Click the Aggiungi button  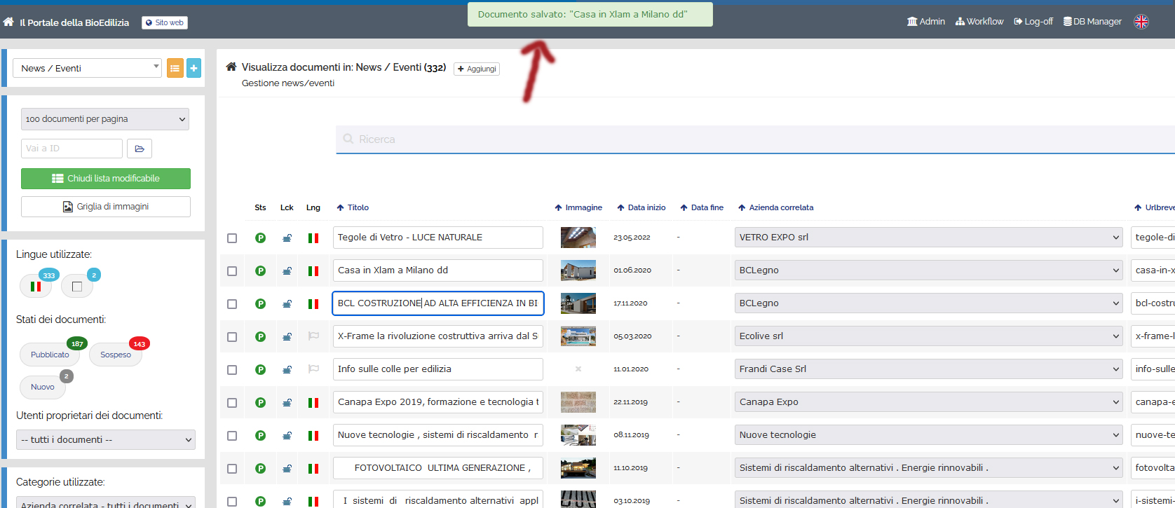tap(477, 69)
